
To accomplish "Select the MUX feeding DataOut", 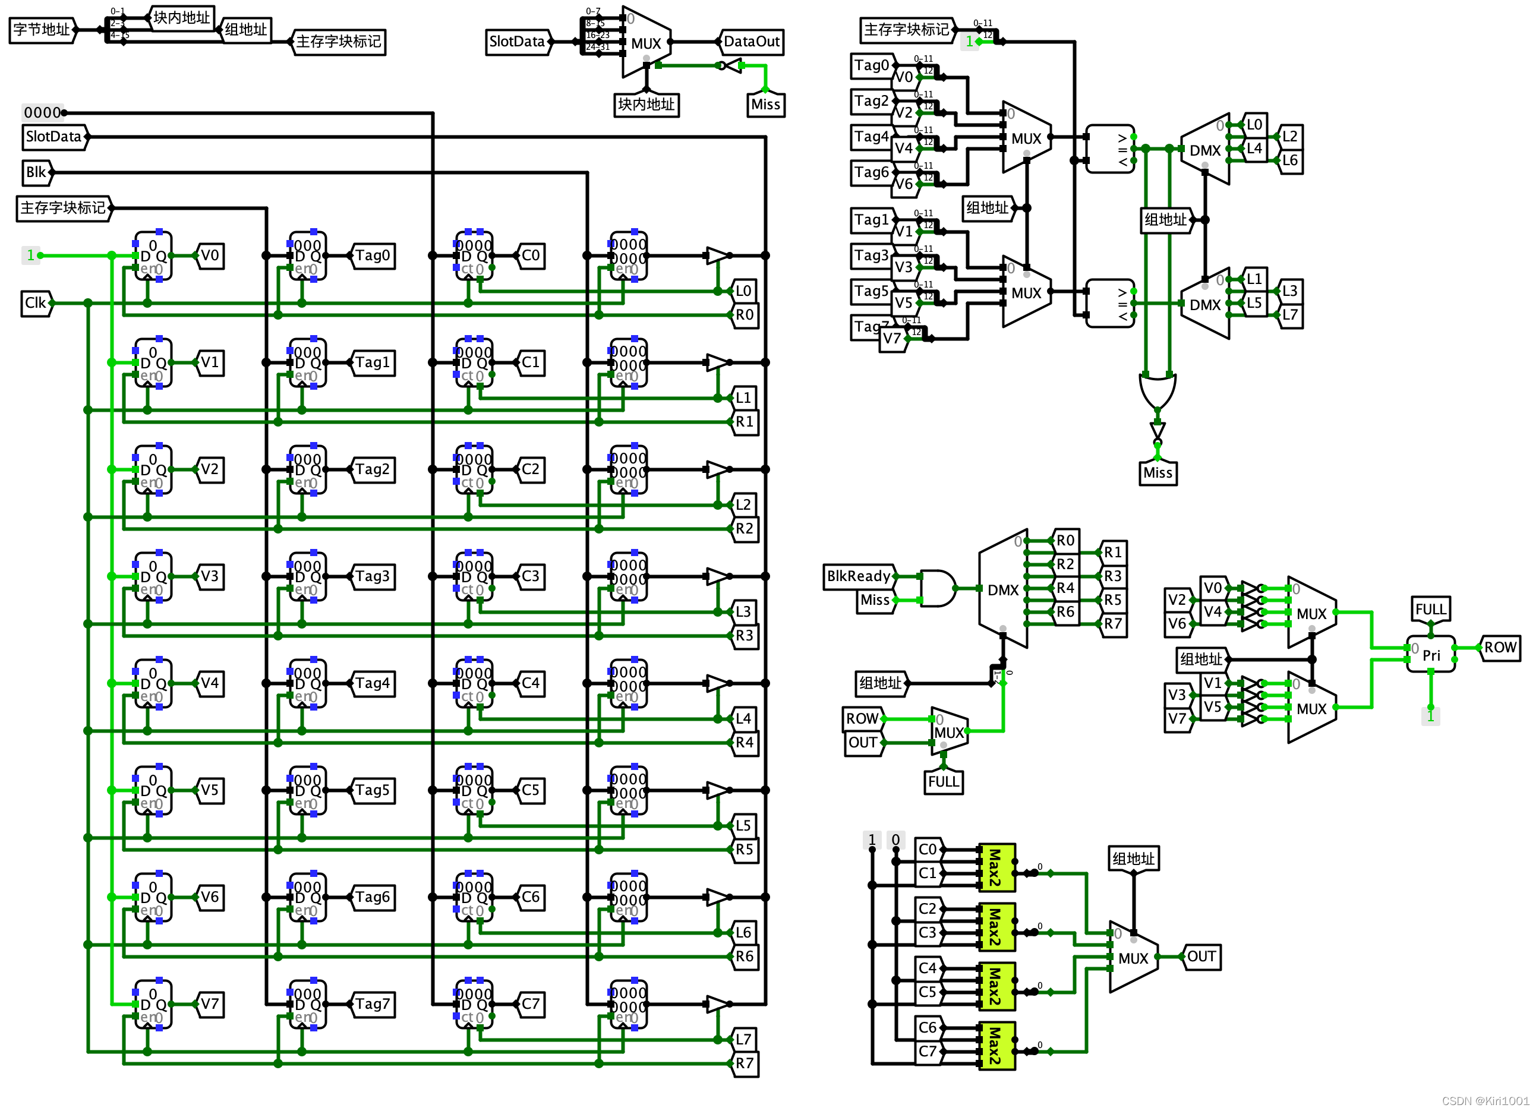I will click(645, 43).
